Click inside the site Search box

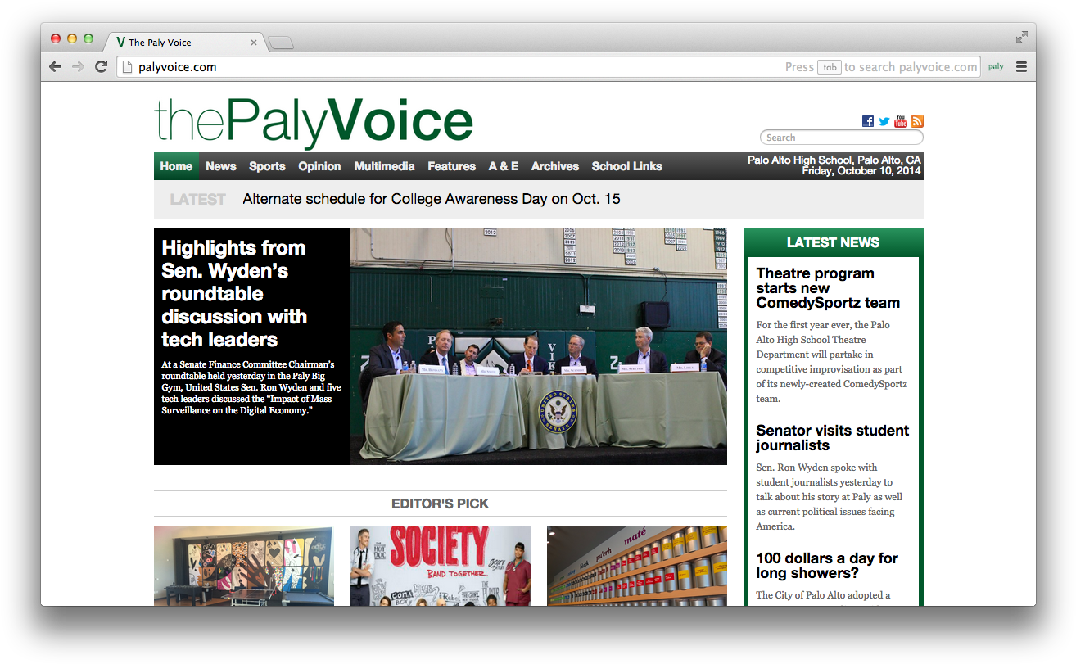coord(841,137)
